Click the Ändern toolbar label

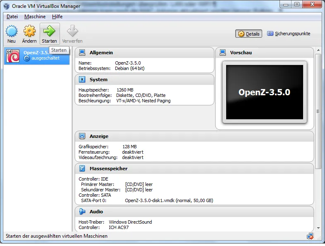29,41
